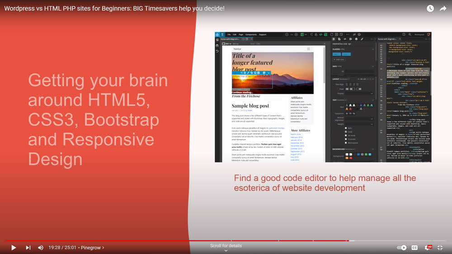Toggle the autoplay switch
This screenshot has width=452, height=254.
pyautogui.click(x=401, y=248)
